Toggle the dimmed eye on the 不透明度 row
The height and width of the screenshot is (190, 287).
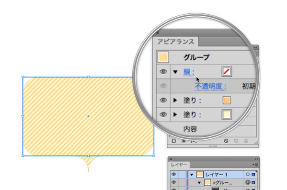pos(163,86)
